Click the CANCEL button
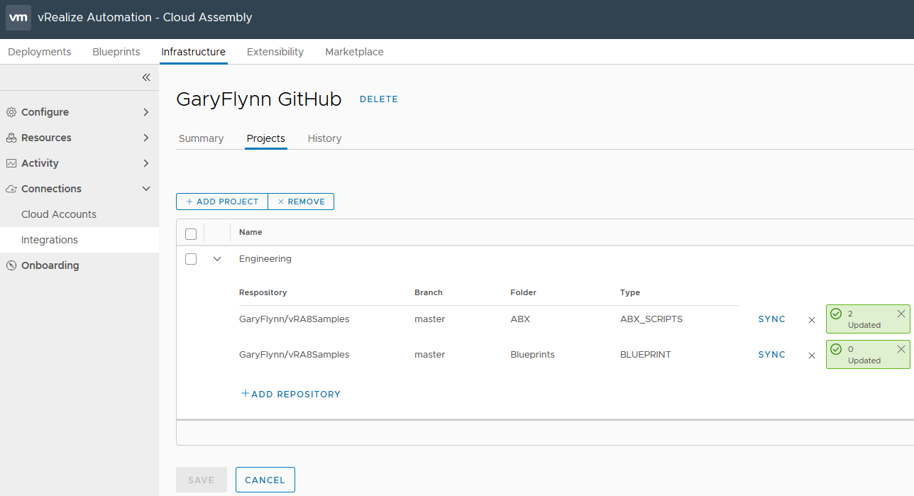Image resolution: width=914 pixels, height=496 pixels. coord(265,480)
